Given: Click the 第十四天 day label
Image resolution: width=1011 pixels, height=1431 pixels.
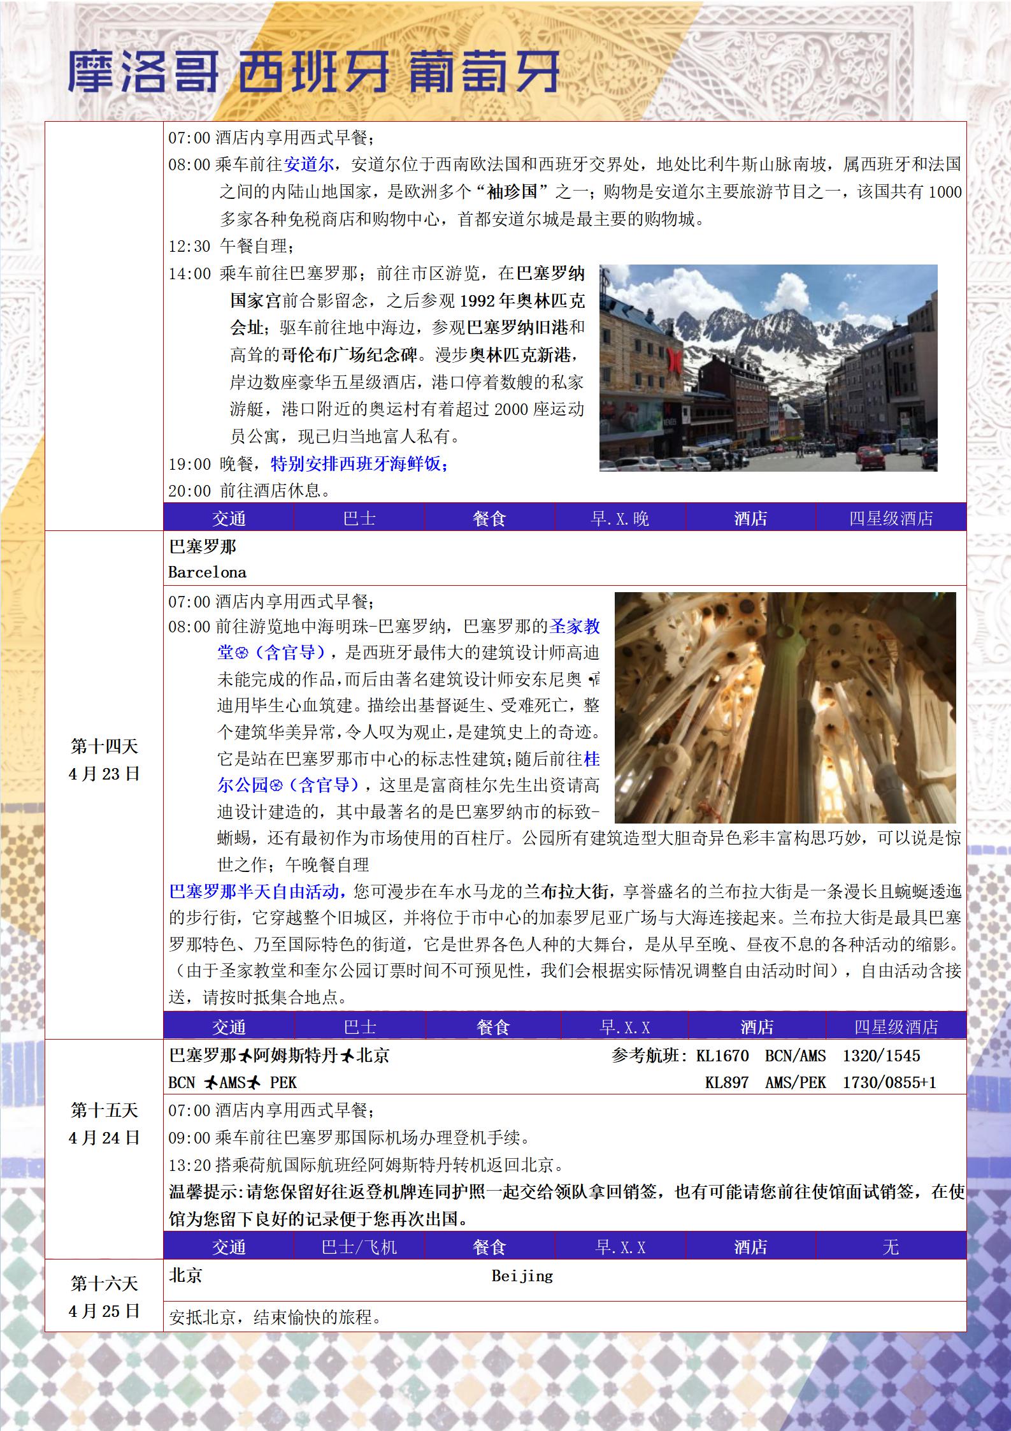Looking at the screenshot, I should click(104, 746).
